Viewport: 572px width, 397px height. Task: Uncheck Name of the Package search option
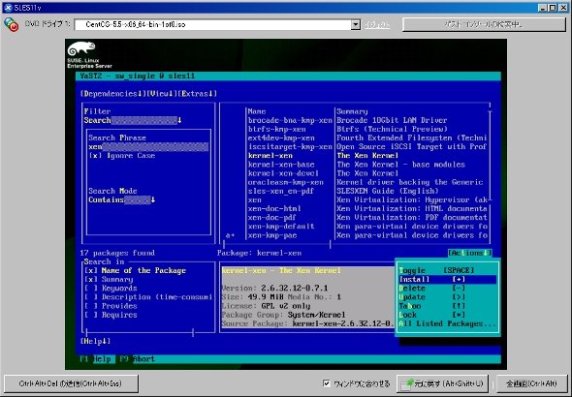(x=91, y=270)
